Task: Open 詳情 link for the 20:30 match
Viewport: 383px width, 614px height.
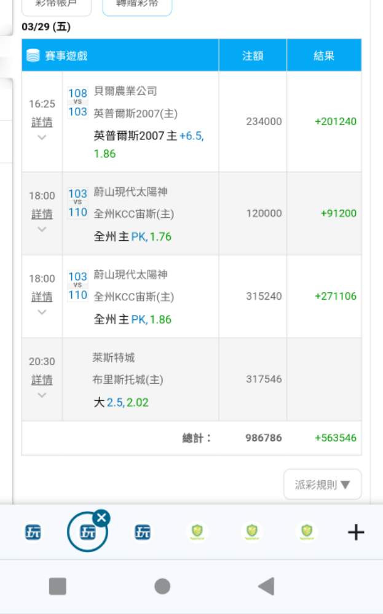Action: tap(42, 379)
